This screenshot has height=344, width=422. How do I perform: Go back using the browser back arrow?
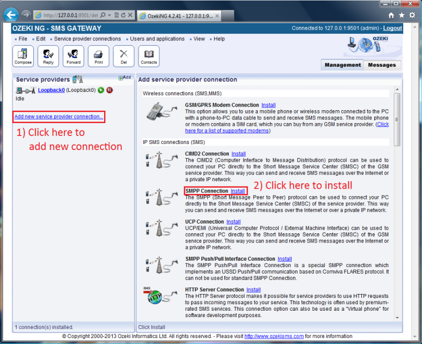click(11, 15)
